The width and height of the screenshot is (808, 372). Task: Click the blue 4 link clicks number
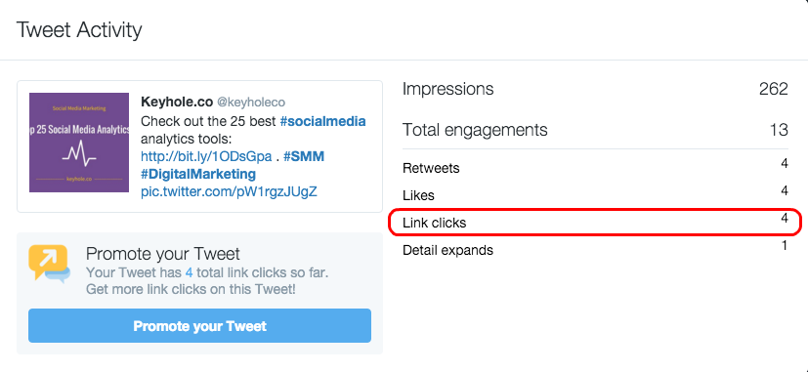coord(190,272)
